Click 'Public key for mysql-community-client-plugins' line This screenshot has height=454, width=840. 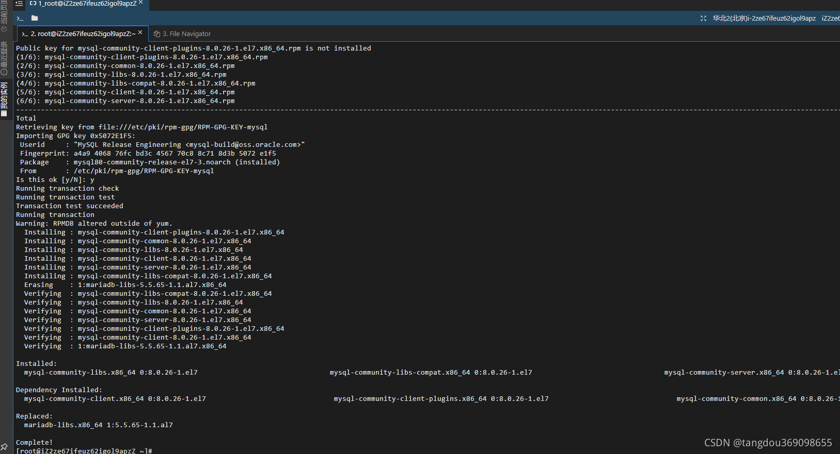(194, 48)
